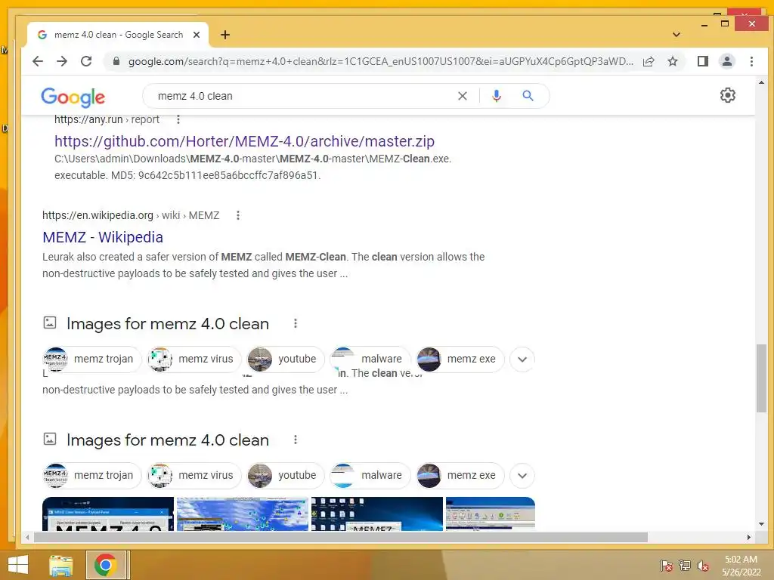
Task: Open options for the Wikipedia result
Action: click(238, 215)
